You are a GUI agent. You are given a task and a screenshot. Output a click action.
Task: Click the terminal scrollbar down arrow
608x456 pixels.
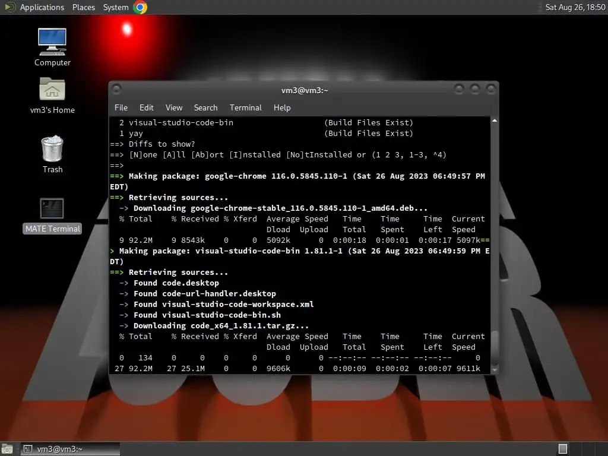tap(495, 370)
